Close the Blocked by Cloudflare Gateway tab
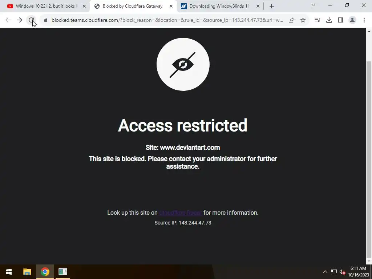 [171, 7]
